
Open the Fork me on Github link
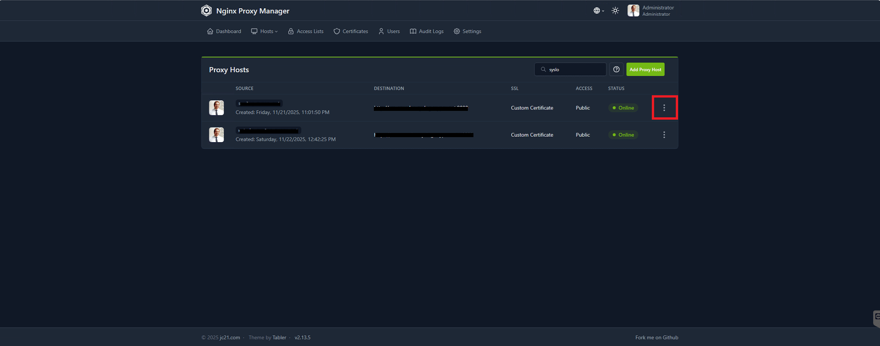(x=656, y=338)
